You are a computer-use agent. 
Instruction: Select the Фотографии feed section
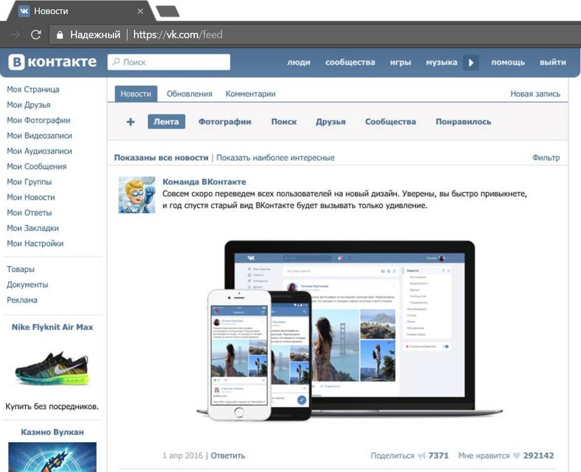(224, 122)
